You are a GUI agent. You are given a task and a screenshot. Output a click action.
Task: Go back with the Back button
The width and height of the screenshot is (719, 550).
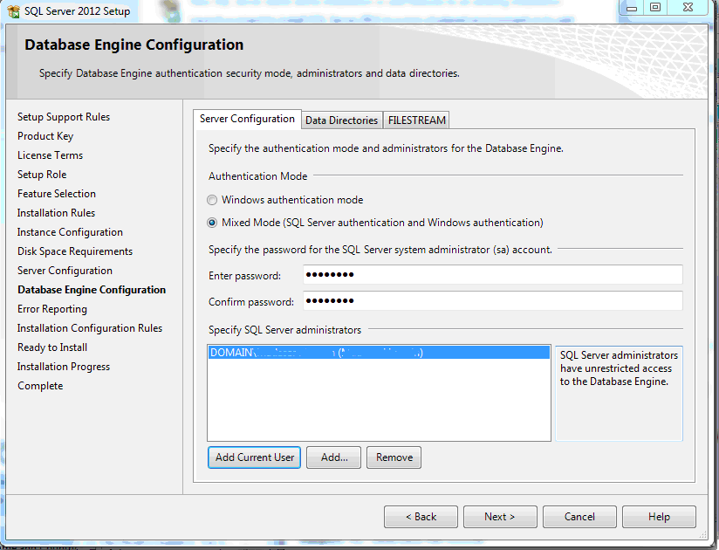coord(421,517)
